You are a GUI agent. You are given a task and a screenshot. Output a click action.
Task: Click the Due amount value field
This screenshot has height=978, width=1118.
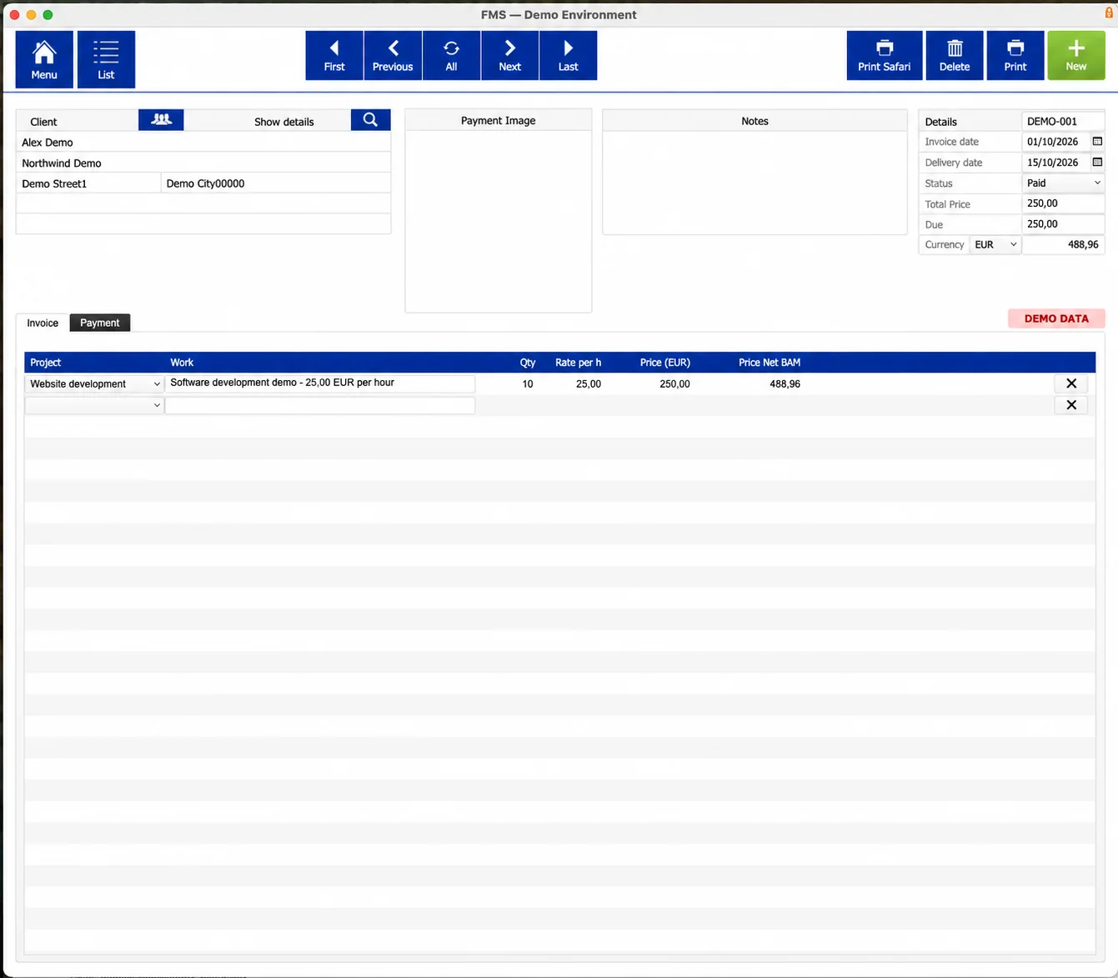[1063, 224]
